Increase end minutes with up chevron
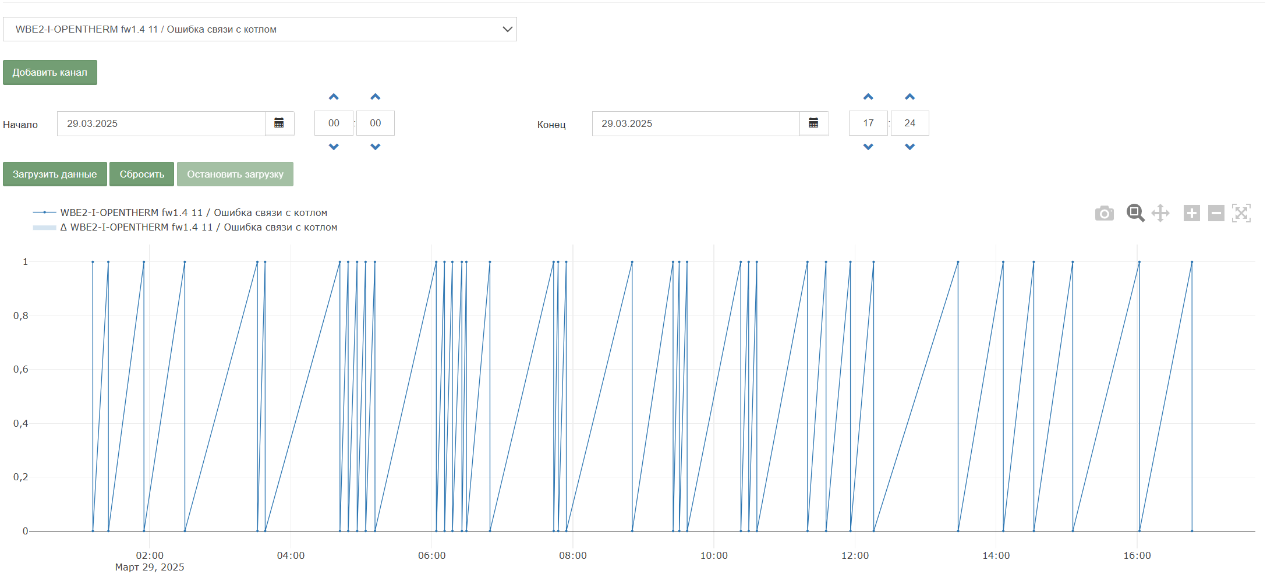The height and width of the screenshot is (574, 1267). coord(910,97)
